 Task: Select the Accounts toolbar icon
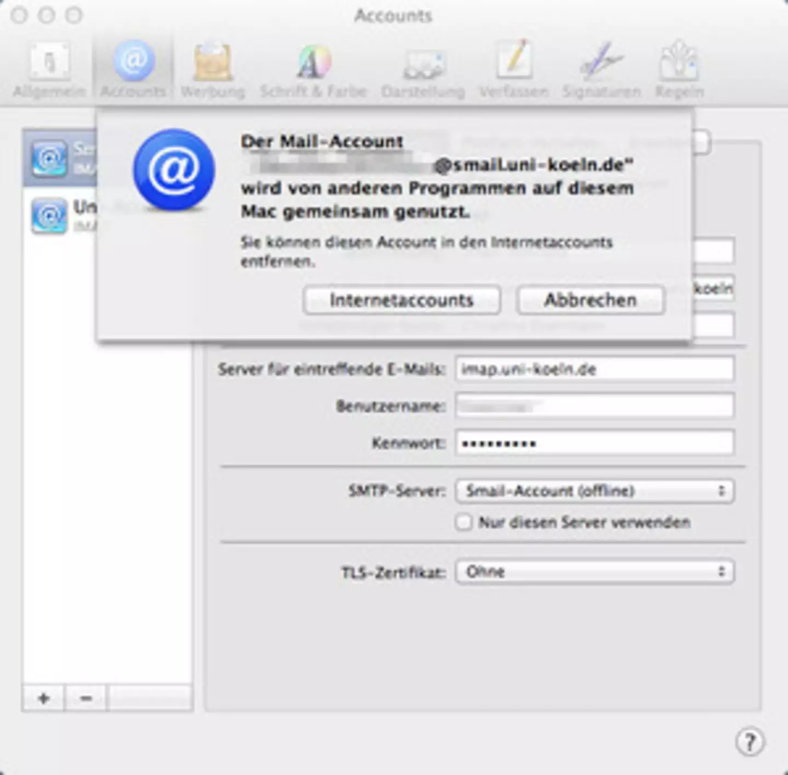tap(134, 70)
